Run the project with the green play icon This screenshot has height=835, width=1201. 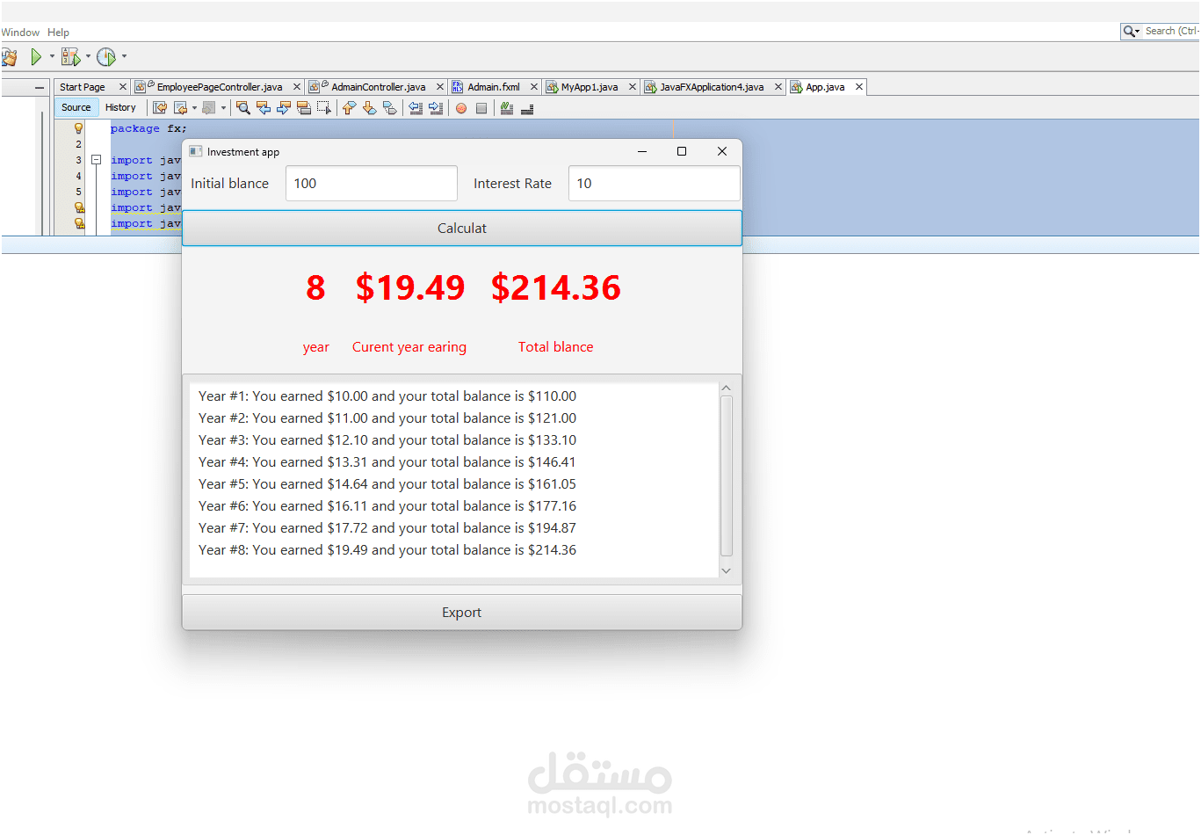[36, 57]
